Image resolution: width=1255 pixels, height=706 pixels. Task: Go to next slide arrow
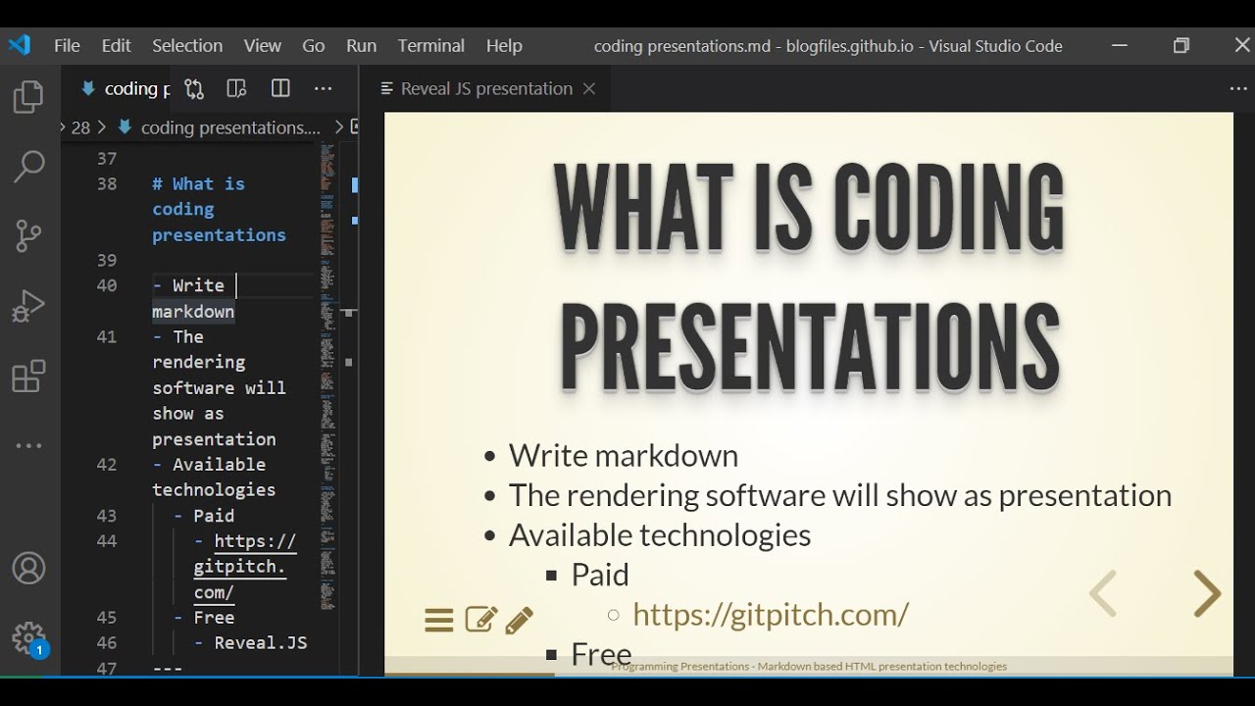point(1207,593)
